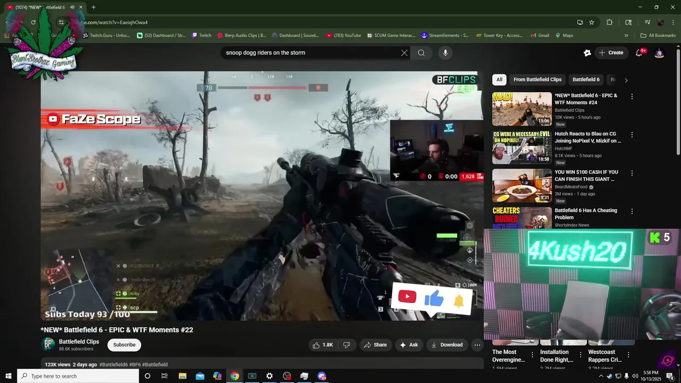Viewport: 681px width, 383px height.
Task: Open Mail app from taskbar
Action: (200, 376)
